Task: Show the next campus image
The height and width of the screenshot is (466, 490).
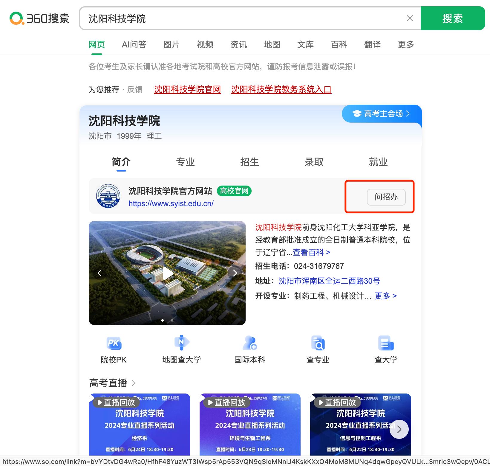Action: pyautogui.click(x=235, y=273)
